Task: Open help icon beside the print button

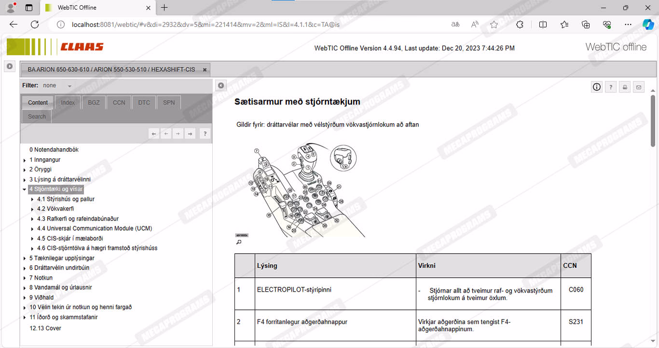Action: click(x=611, y=87)
